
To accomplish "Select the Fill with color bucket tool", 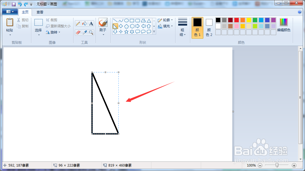I will pyautogui.click(x=85, y=23).
